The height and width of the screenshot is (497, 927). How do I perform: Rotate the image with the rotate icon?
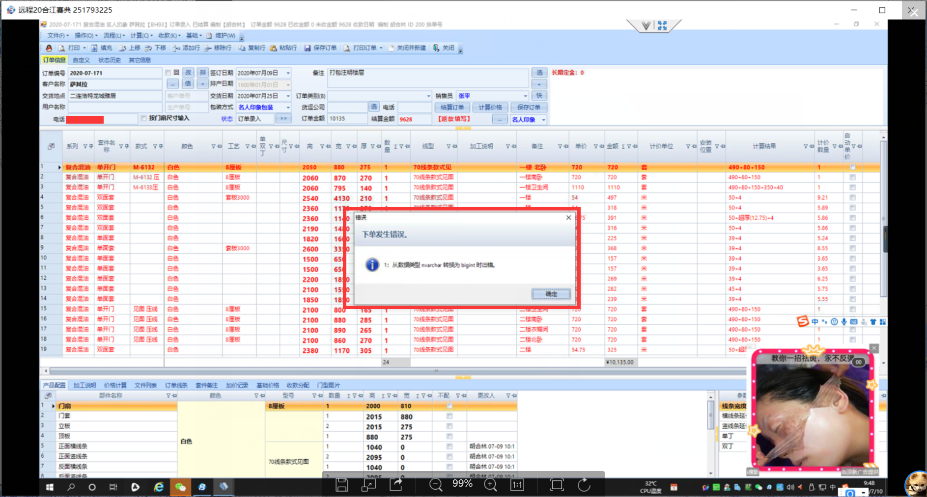coord(584,485)
